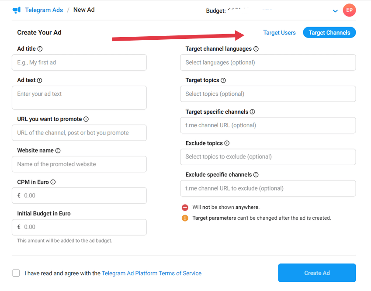This screenshot has width=371, height=291.
Task: Click info icon for URL you want to promote
Action: pyautogui.click(x=86, y=119)
